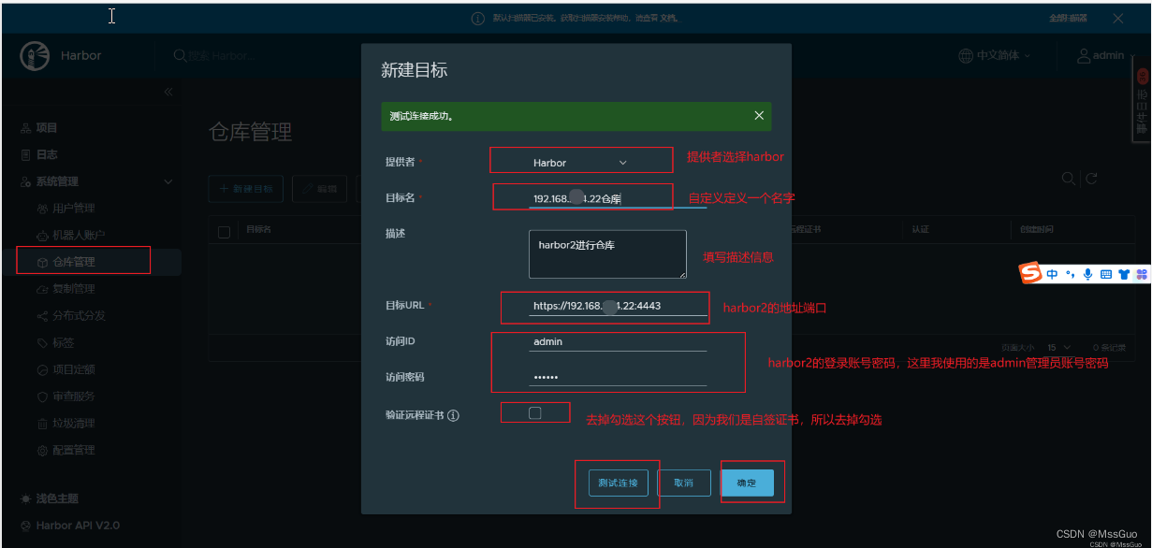Click the 取消 button
The height and width of the screenshot is (548, 1152).
tap(683, 483)
